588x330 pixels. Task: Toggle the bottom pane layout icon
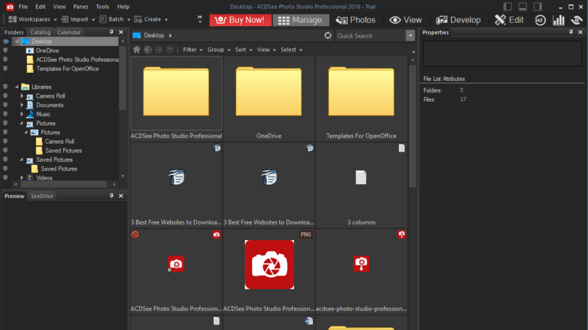click(x=523, y=6)
